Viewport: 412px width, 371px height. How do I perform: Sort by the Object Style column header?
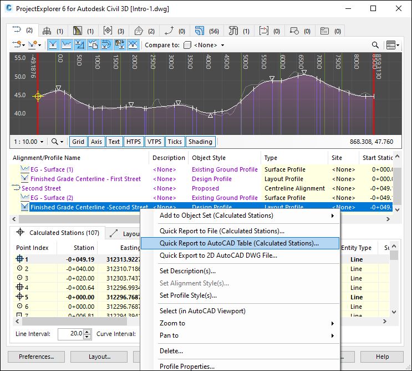click(x=225, y=158)
